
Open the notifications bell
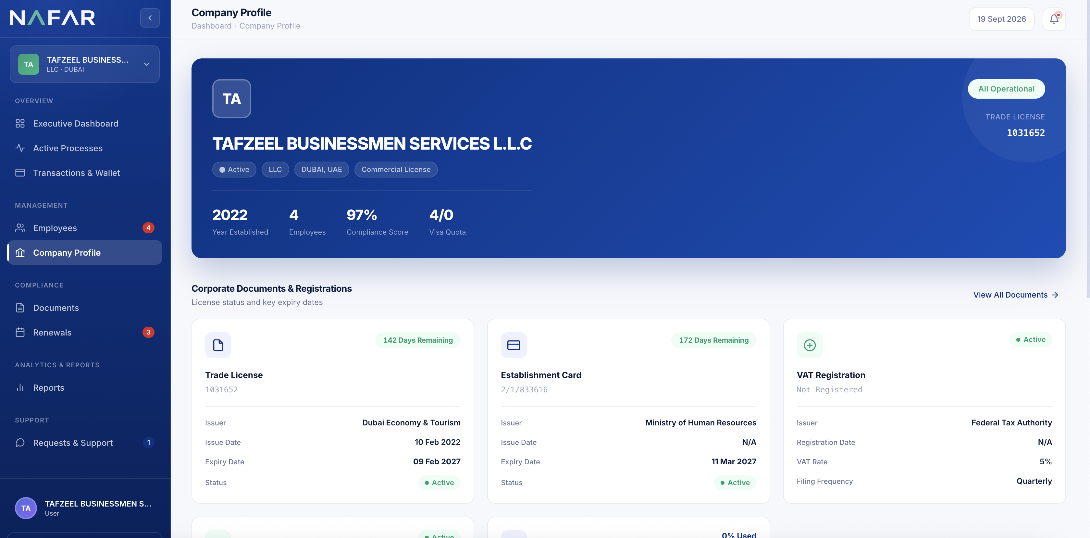pos(1054,18)
